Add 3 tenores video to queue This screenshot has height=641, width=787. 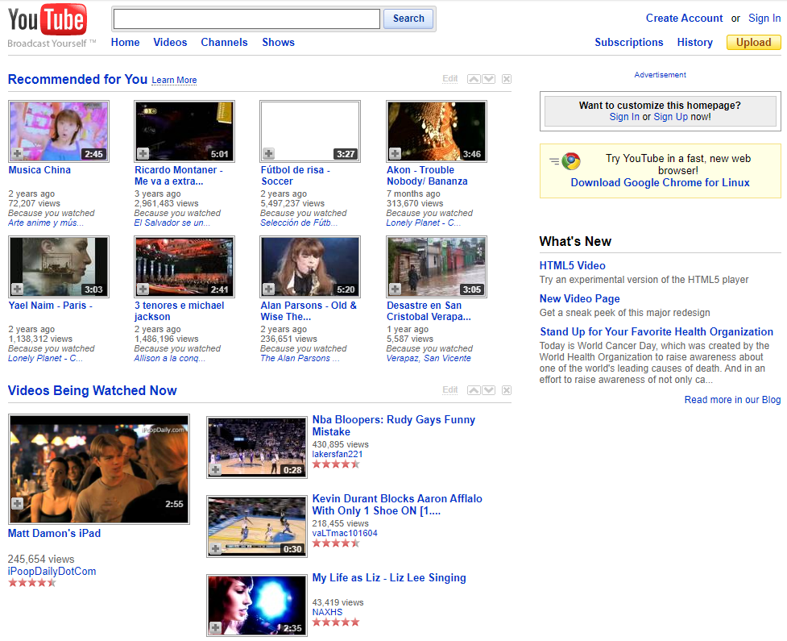[143, 289]
